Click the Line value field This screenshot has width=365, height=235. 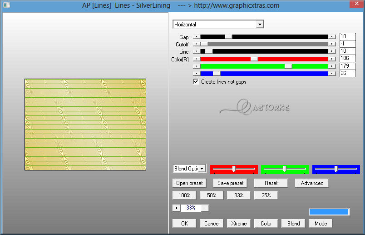(x=347, y=51)
